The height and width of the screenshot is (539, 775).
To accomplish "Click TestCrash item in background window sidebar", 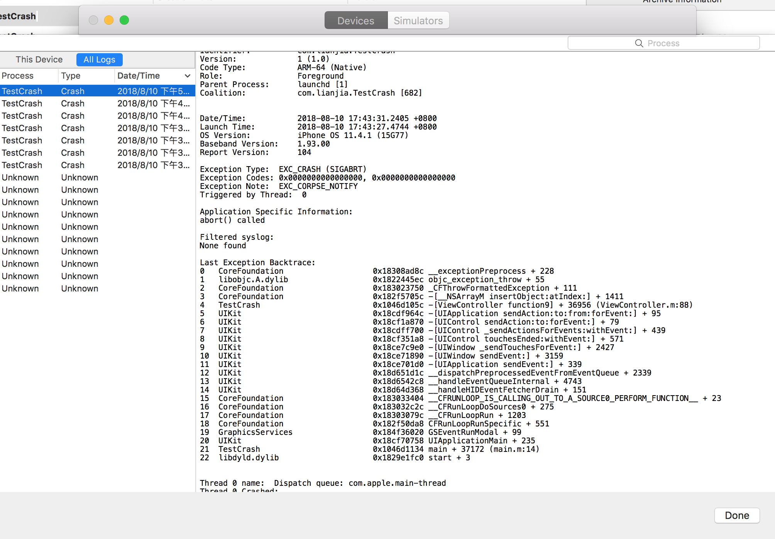I will pyautogui.click(x=18, y=16).
